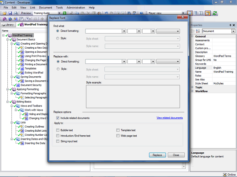The width and height of the screenshot is (237, 177).
Task: Click the green Refresh arrows icon
Action: tap(215, 13)
